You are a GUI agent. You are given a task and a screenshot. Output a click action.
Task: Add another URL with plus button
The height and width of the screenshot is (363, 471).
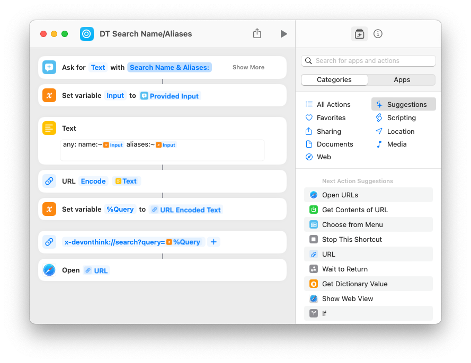tap(214, 242)
